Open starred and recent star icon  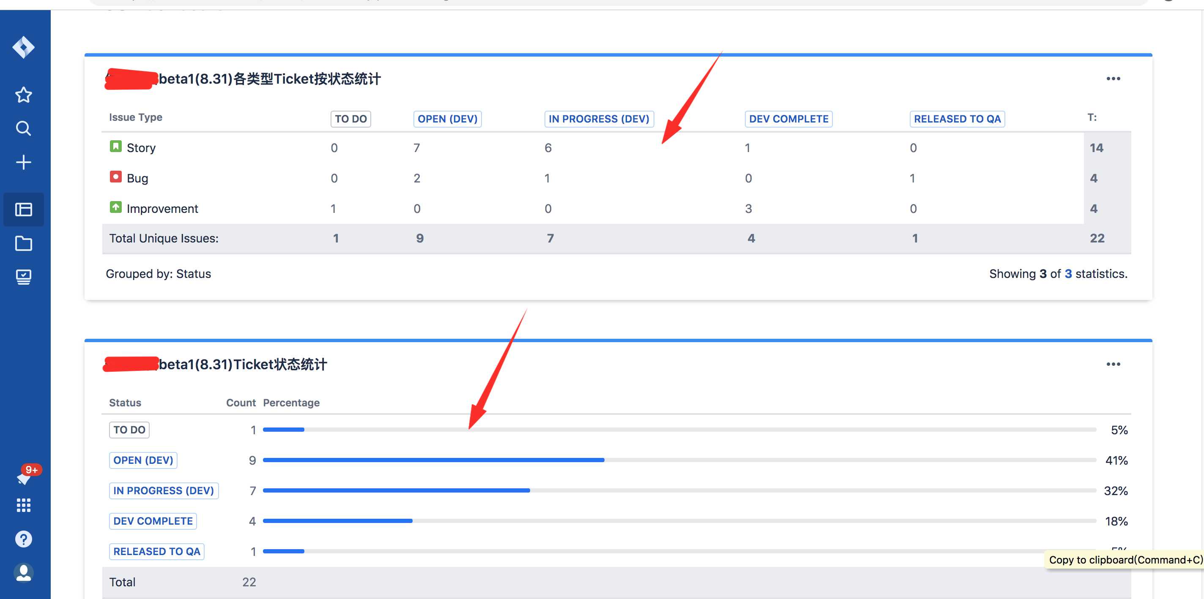(x=23, y=95)
